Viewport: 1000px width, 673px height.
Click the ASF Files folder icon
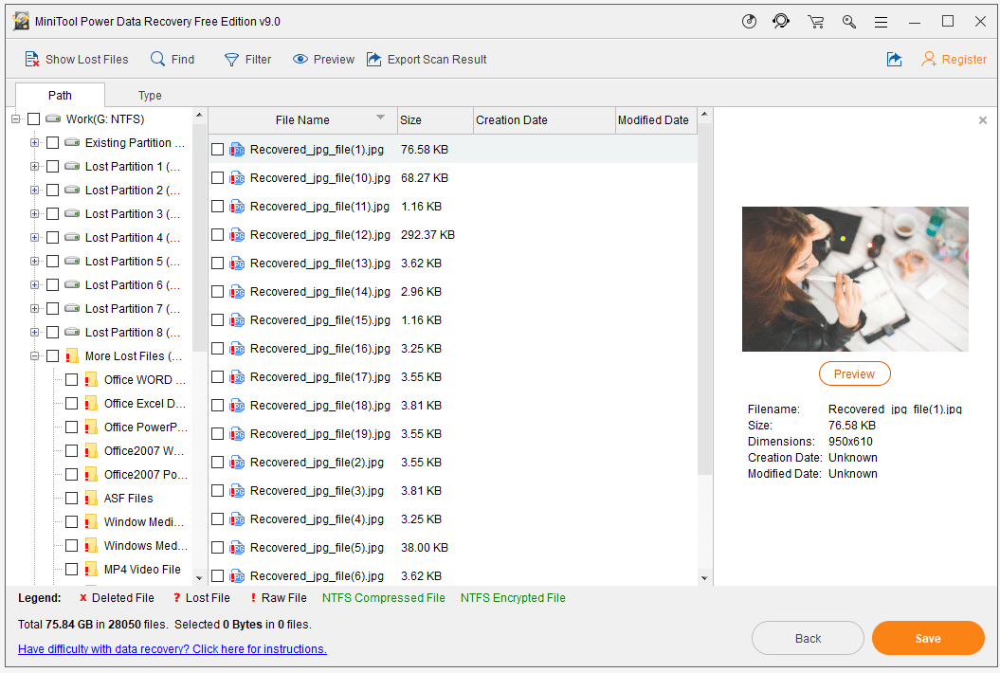pyautogui.click(x=91, y=499)
